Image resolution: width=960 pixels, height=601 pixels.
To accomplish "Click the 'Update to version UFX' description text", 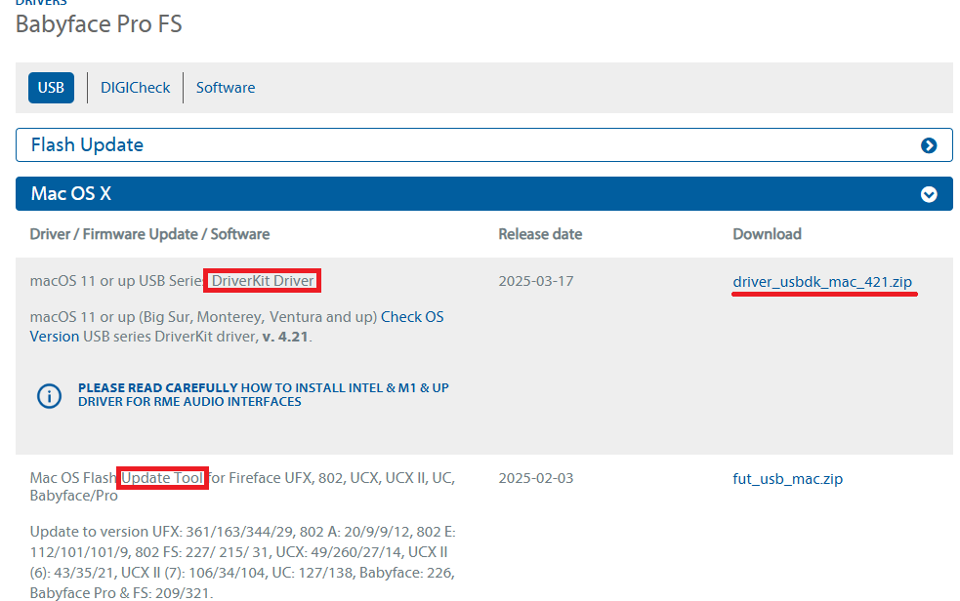I will 242,563.
